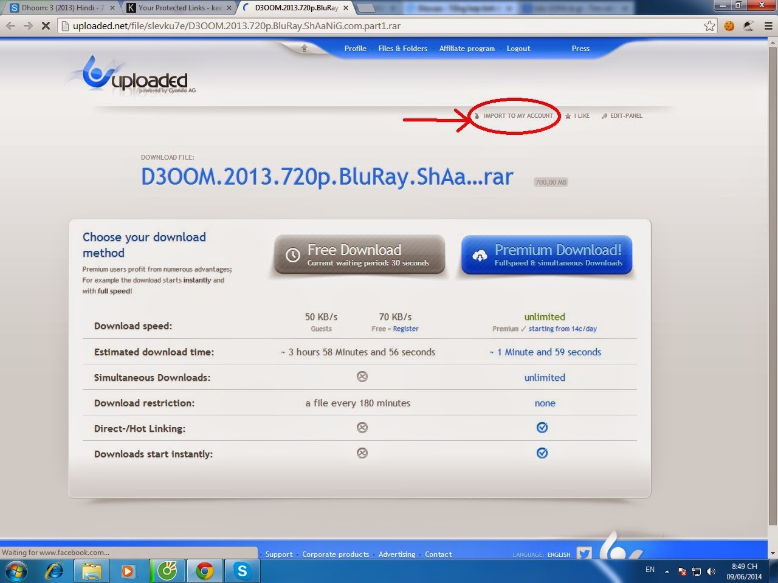The image size is (778, 583).
Task: Open the umbrella extension icon
Action: (x=748, y=26)
